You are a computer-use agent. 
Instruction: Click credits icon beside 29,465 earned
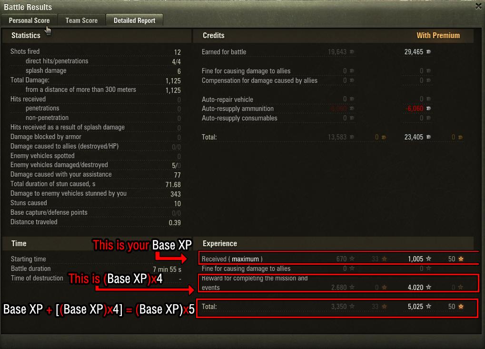(x=428, y=52)
